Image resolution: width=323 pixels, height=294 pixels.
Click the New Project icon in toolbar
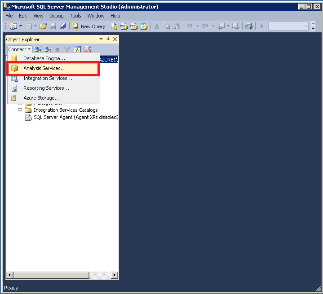click(x=13, y=26)
